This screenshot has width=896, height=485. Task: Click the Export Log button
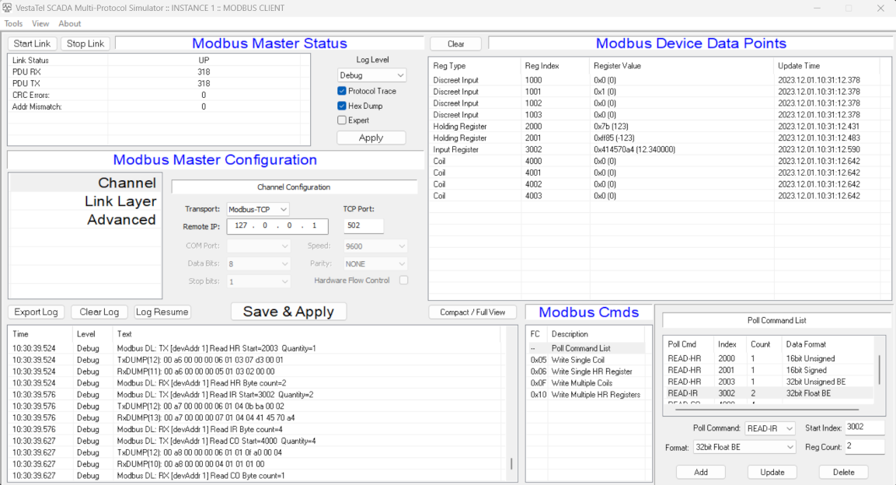pos(37,312)
